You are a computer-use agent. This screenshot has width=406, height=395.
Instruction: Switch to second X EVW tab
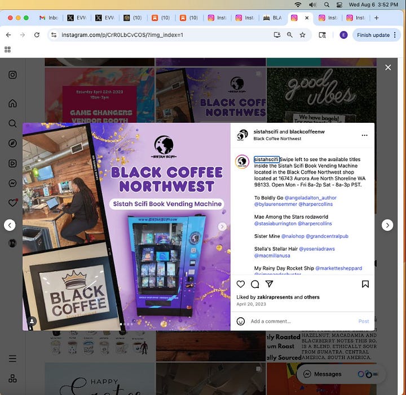(x=105, y=18)
